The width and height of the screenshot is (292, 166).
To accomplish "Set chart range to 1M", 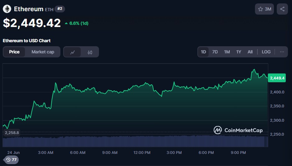I will pyautogui.click(x=227, y=52).
